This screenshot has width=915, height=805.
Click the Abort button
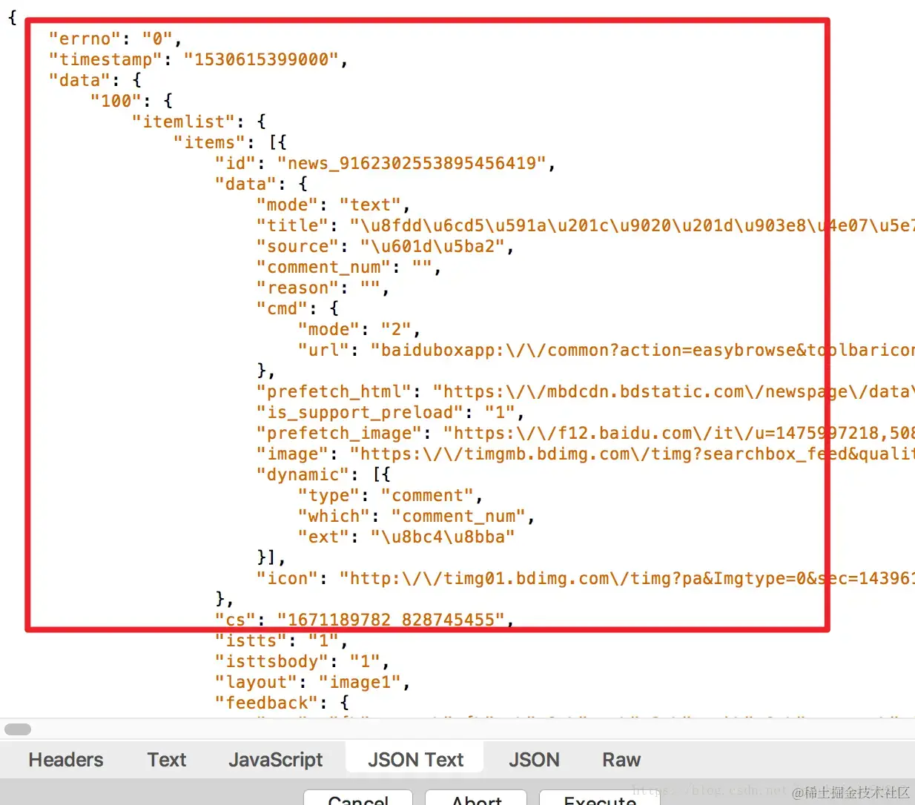point(477,798)
